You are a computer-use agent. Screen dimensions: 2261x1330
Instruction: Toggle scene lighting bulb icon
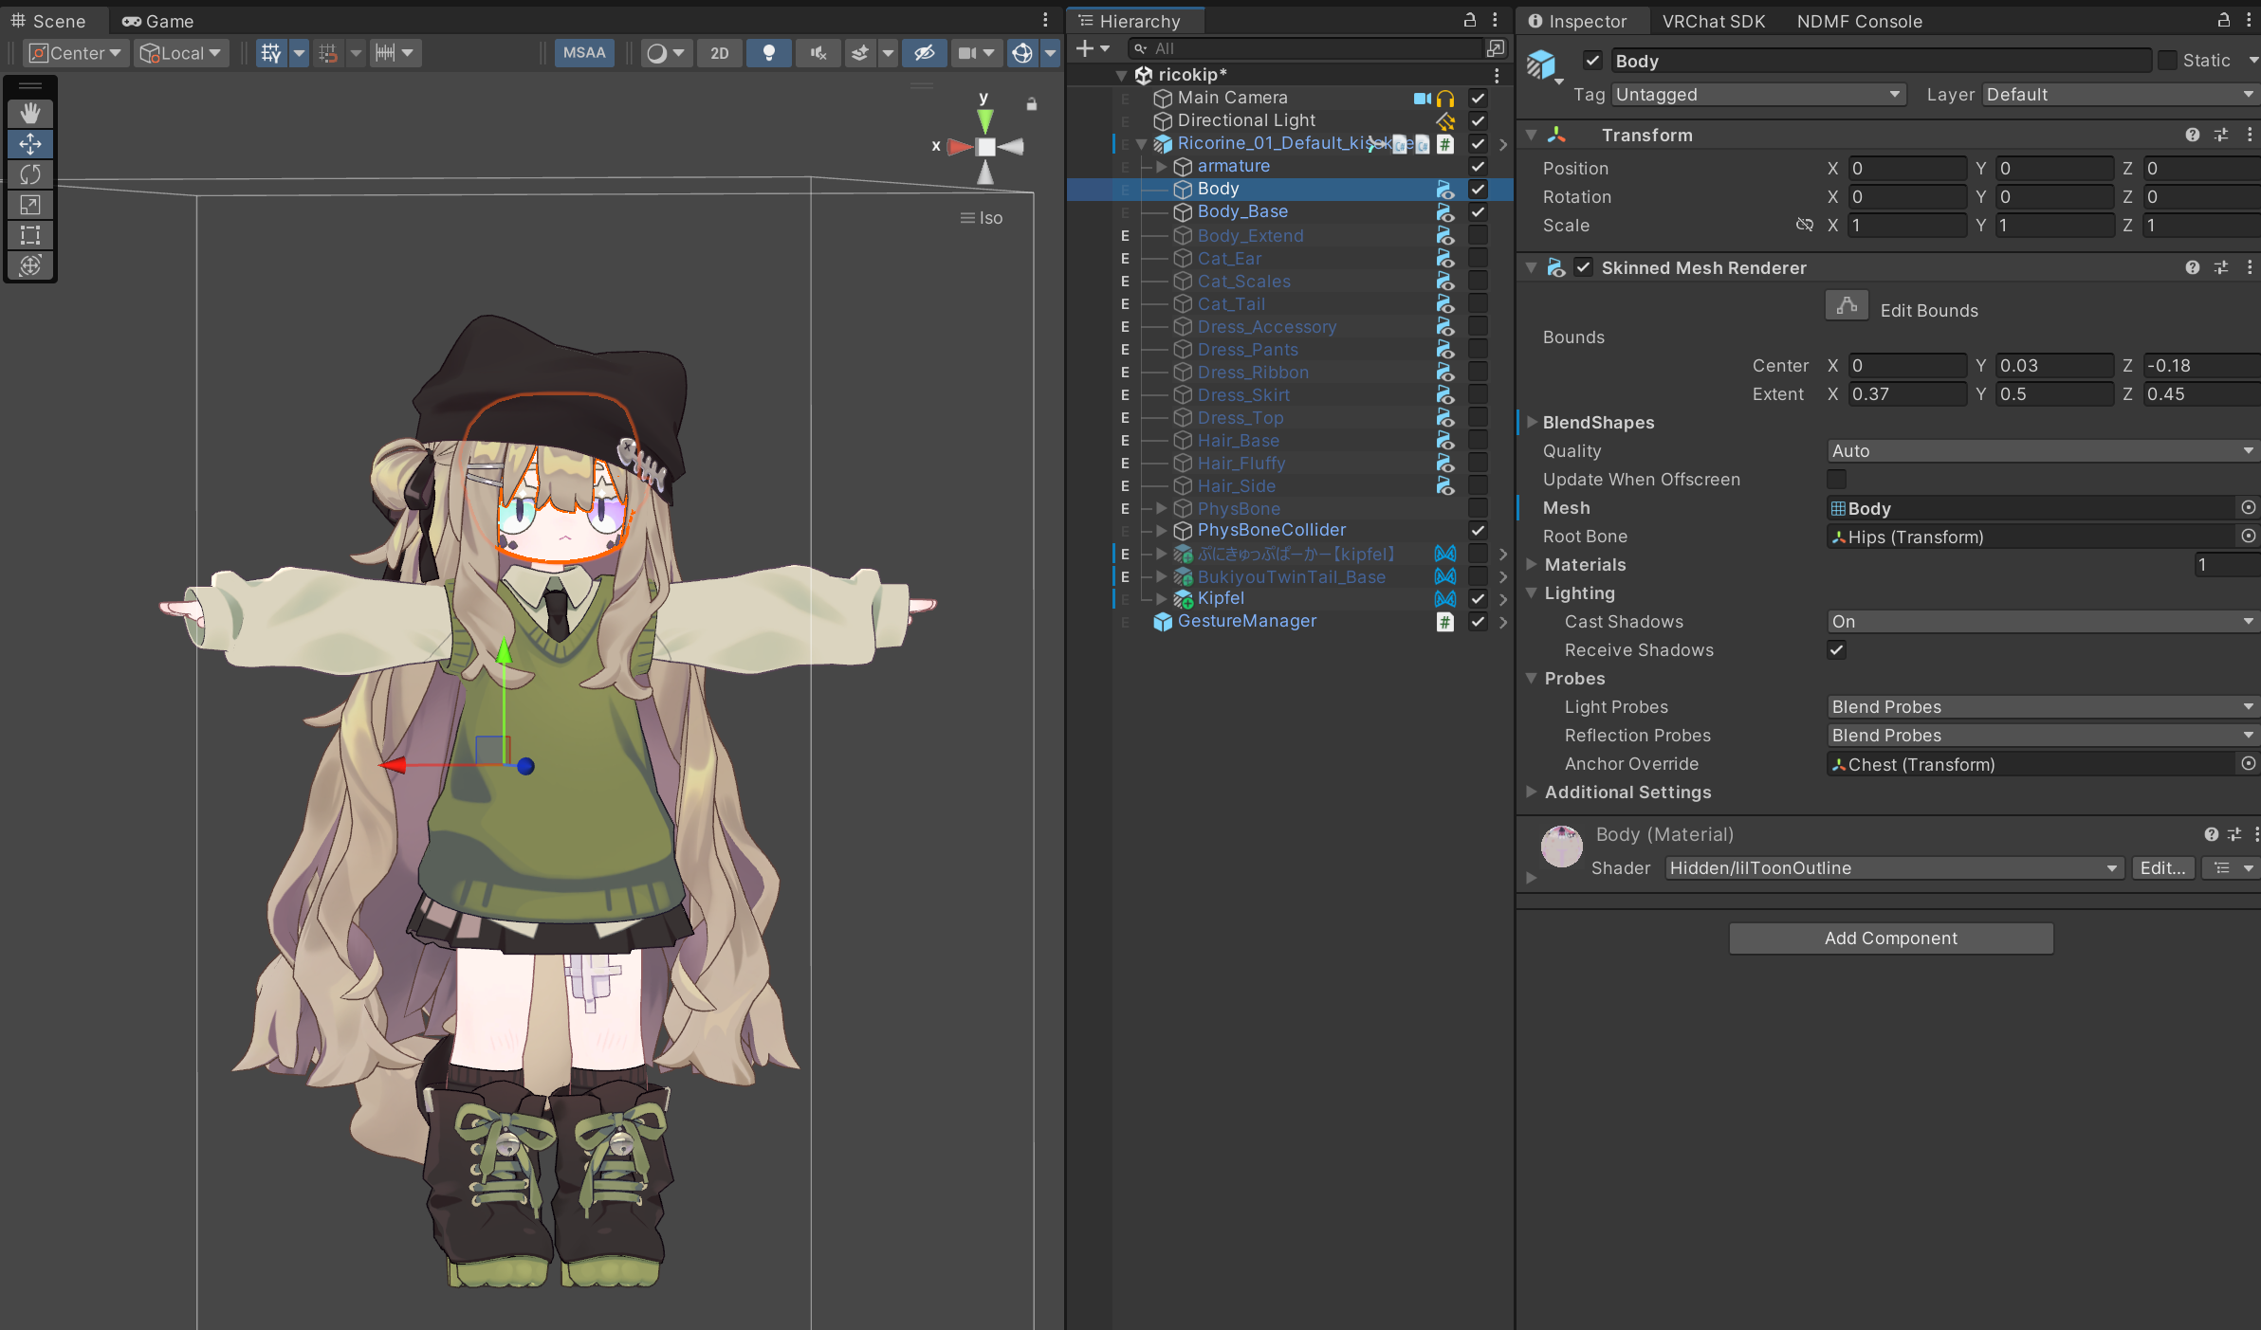pyautogui.click(x=769, y=53)
